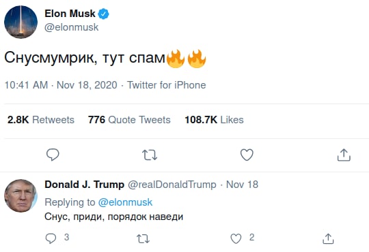Open the @elonmusk handle under the name
Viewport: 369px width, 252px height.
click(x=72, y=27)
